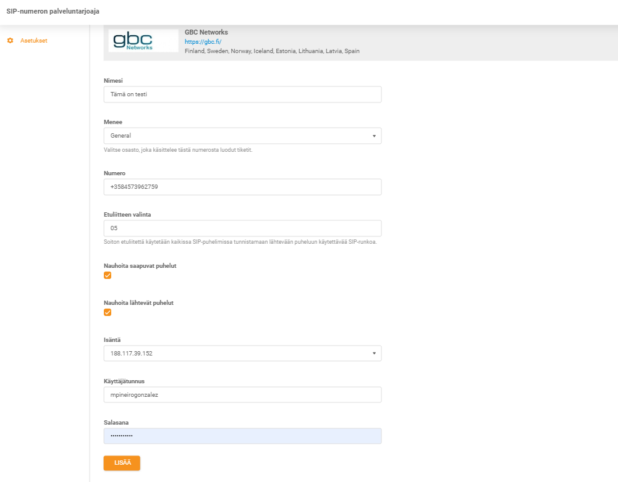Focus the Nimesi text field
Image resolution: width=618 pixels, height=482 pixels.
click(242, 94)
